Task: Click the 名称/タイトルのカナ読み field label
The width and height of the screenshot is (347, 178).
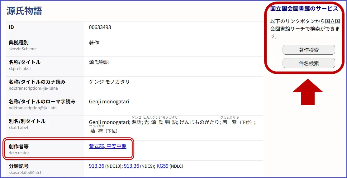Action: 37,82
